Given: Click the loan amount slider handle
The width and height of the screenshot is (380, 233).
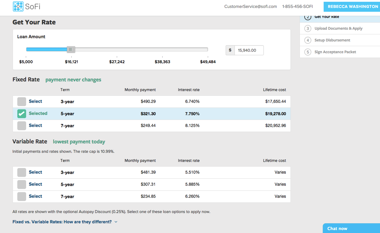Looking at the screenshot, I should [71, 49].
